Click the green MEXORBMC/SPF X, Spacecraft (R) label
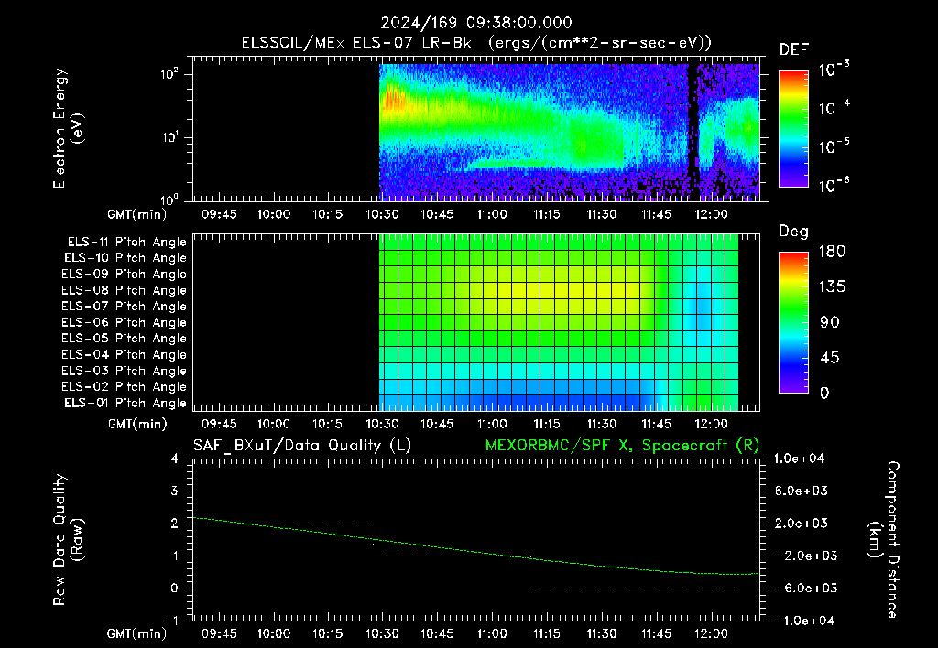The width and height of the screenshot is (938, 648). pyautogui.click(x=622, y=446)
